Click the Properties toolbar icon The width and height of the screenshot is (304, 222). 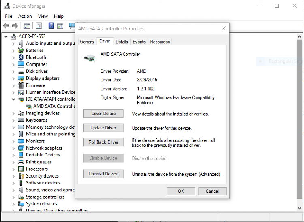click(x=39, y=26)
